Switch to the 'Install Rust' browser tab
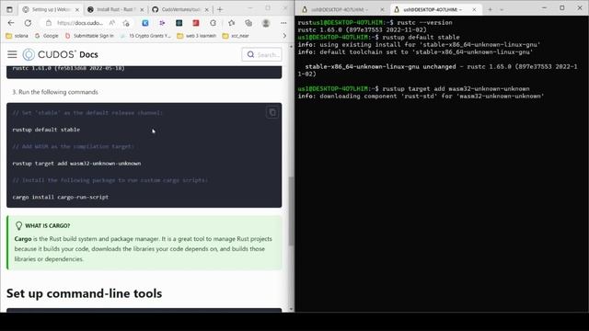This screenshot has height=331, width=589. point(116,9)
